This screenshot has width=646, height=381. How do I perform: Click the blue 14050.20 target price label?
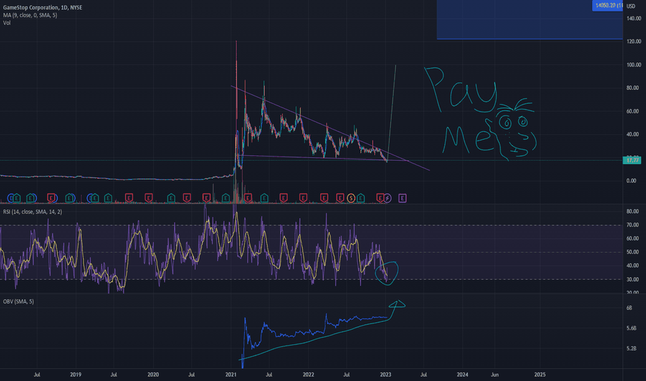tap(608, 6)
